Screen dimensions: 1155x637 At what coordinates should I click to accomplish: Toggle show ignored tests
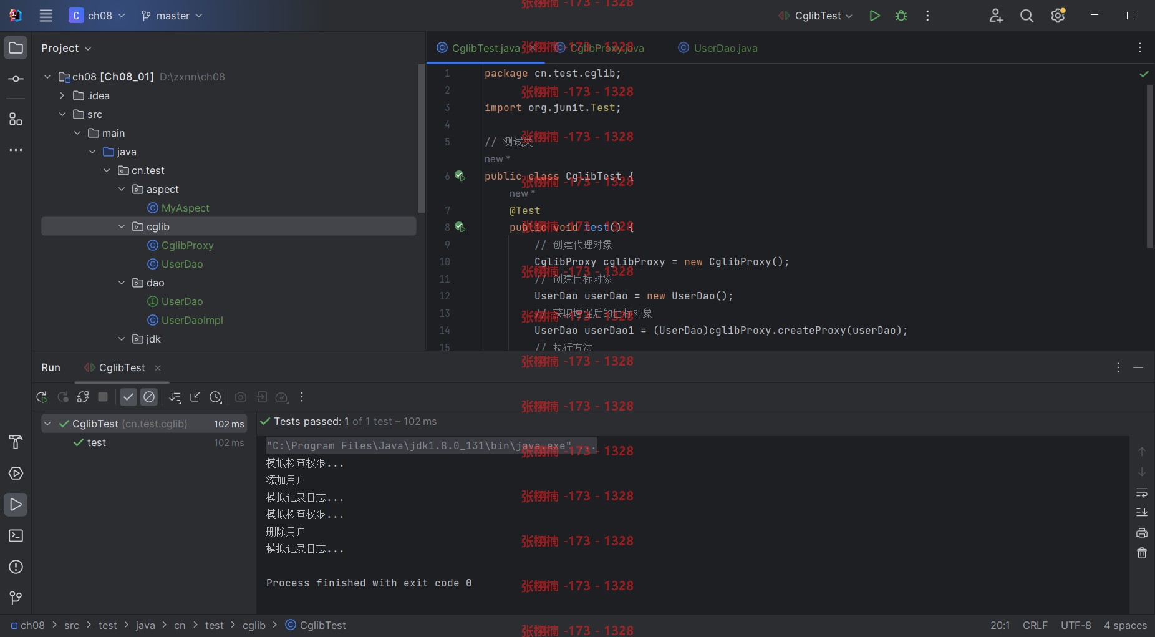point(149,397)
